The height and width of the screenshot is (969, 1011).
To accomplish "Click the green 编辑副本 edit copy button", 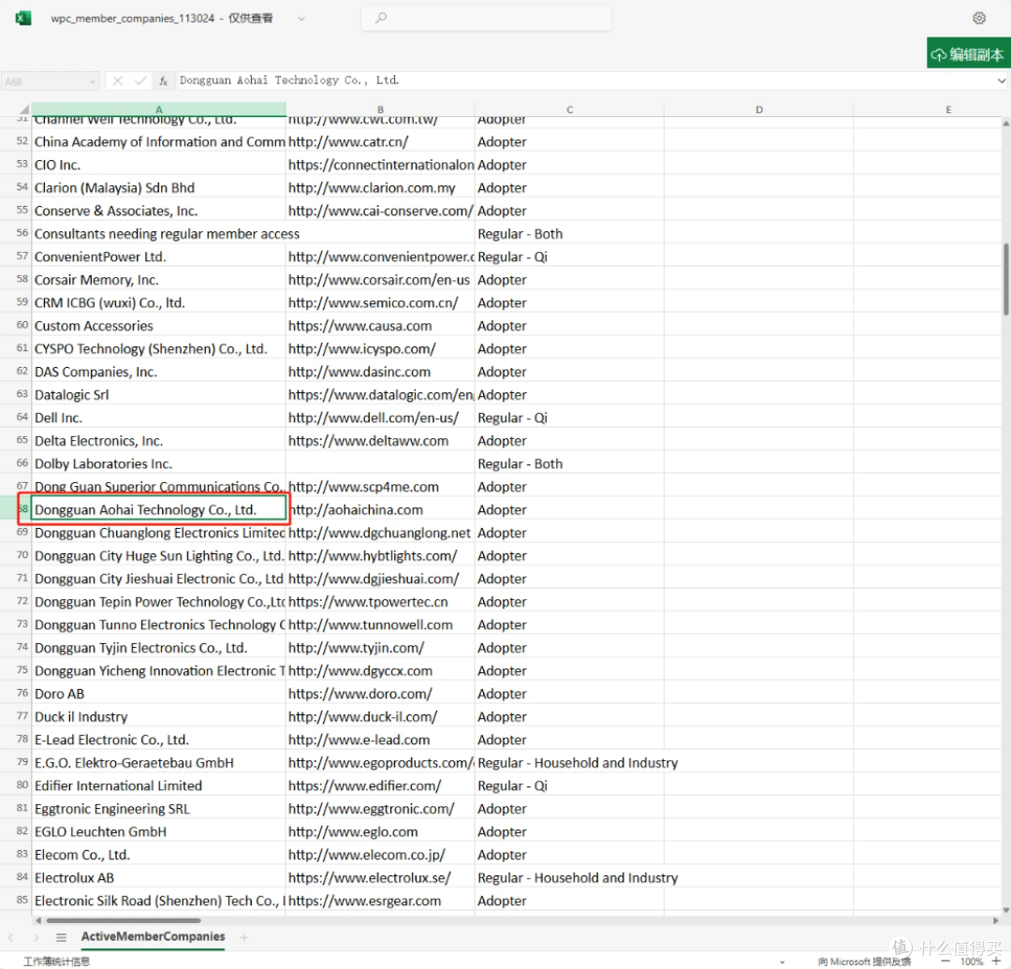I will tap(967, 54).
